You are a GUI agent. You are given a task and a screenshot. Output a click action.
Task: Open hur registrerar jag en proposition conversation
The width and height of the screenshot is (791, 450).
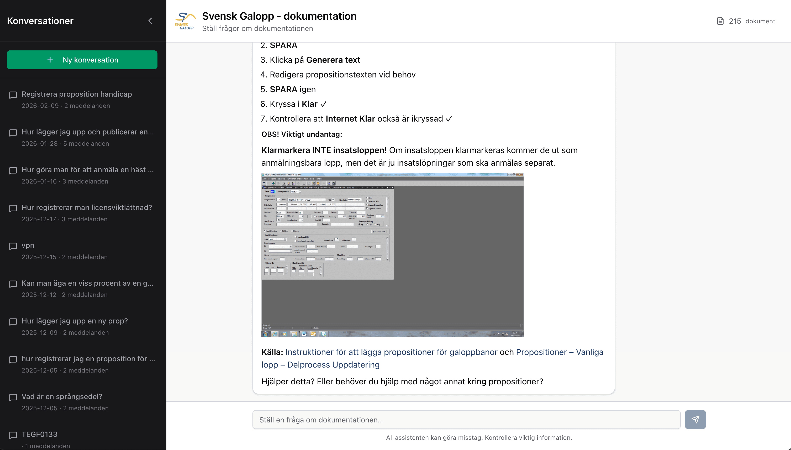pos(88,359)
